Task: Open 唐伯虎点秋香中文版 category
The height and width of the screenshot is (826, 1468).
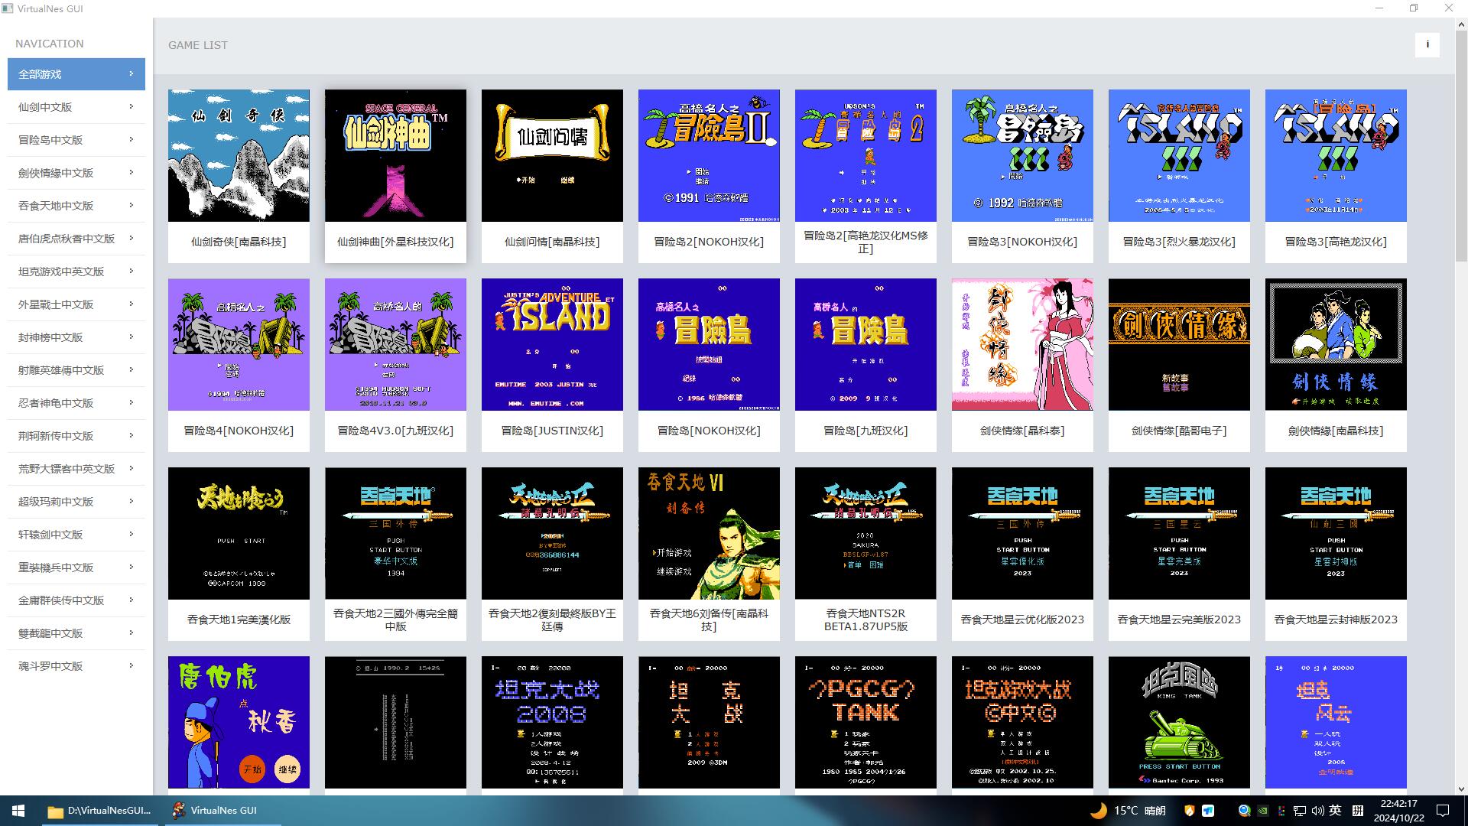Action: pyautogui.click(x=76, y=239)
